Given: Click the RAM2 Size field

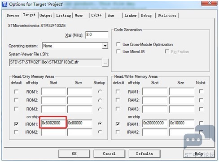Looking at the screenshot, I should [182, 100].
